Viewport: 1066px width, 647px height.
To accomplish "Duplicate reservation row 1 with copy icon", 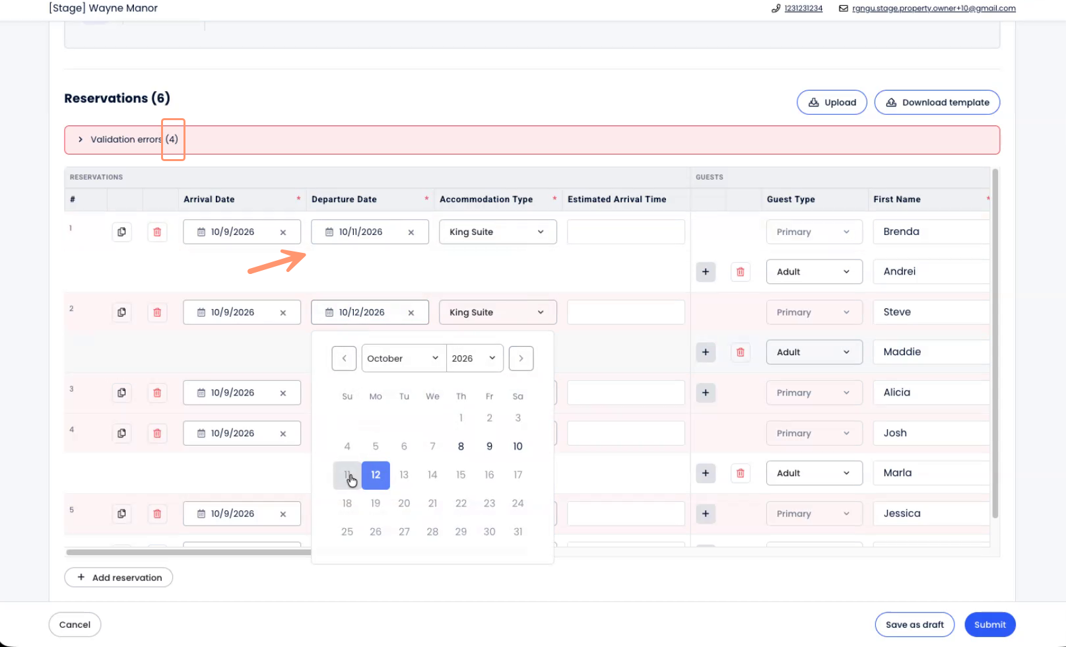I will pos(121,232).
